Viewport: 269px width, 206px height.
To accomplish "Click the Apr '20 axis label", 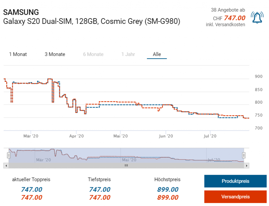I will pyautogui.click(x=76, y=136).
